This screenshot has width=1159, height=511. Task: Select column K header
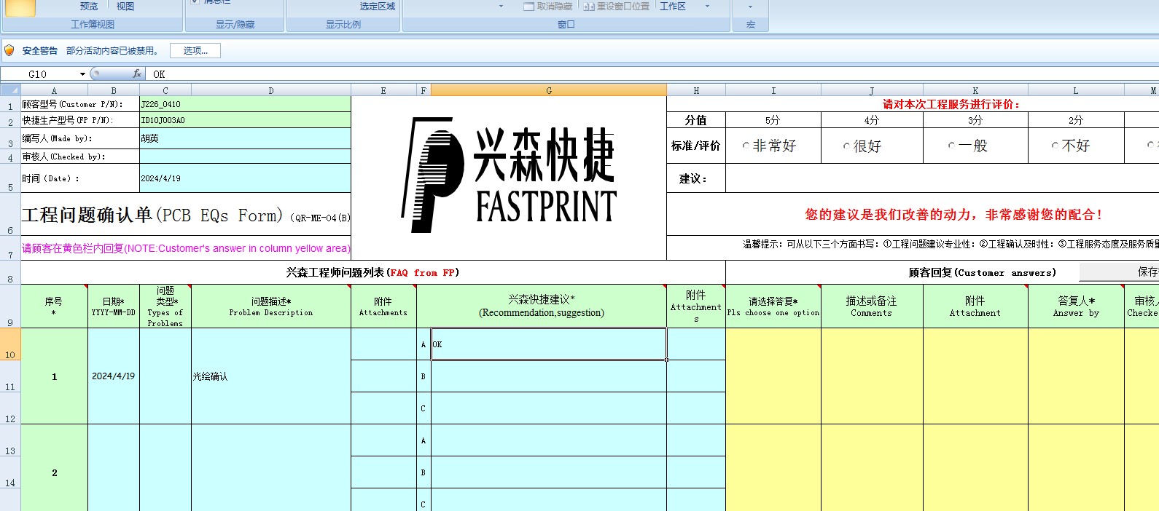(975, 90)
